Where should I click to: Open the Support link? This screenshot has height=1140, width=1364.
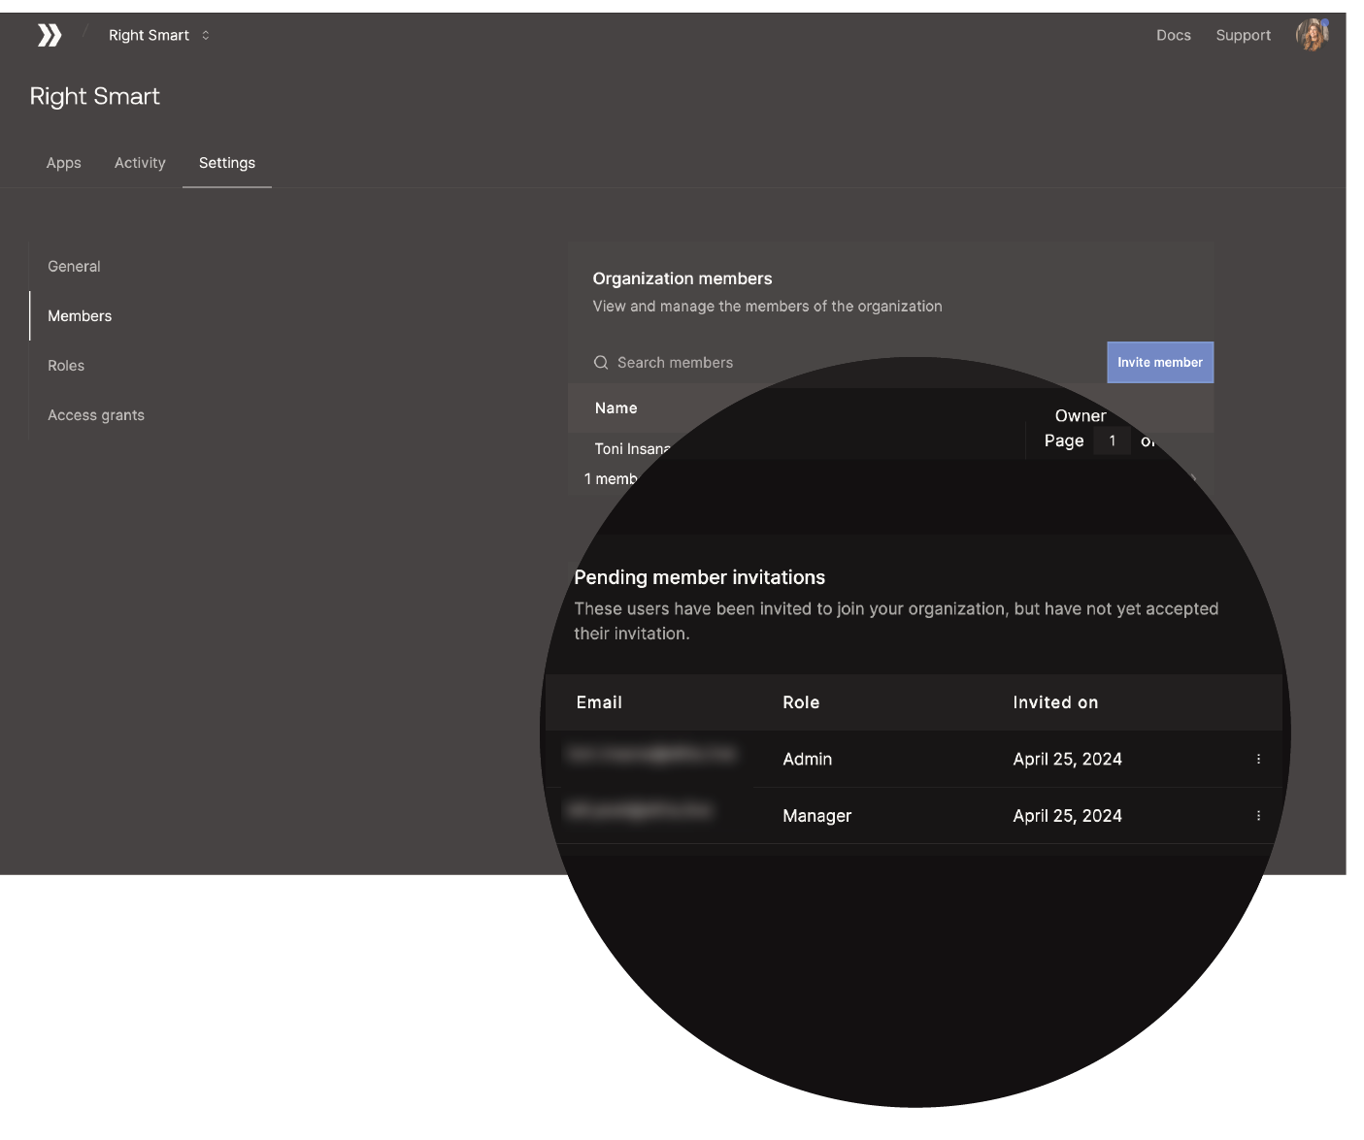tap(1243, 35)
